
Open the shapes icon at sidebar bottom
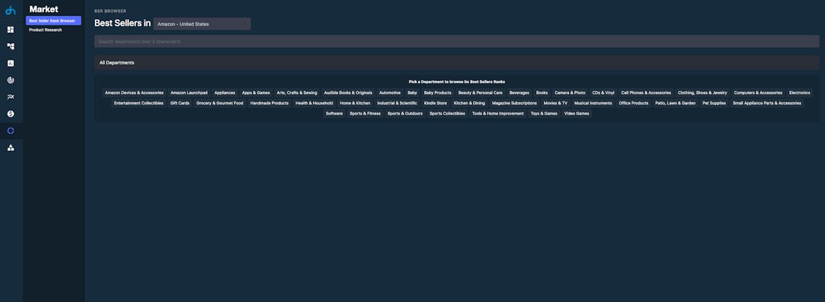10,148
